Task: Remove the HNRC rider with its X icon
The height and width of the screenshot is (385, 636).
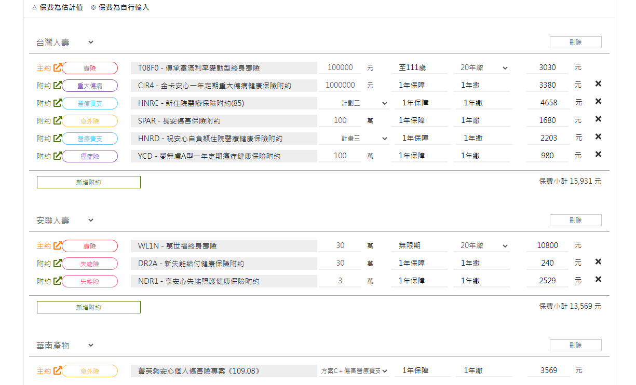Action: tap(598, 102)
